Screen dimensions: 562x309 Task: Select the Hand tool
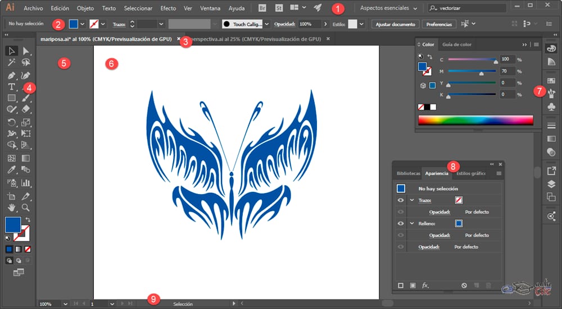(x=11, y=207)
